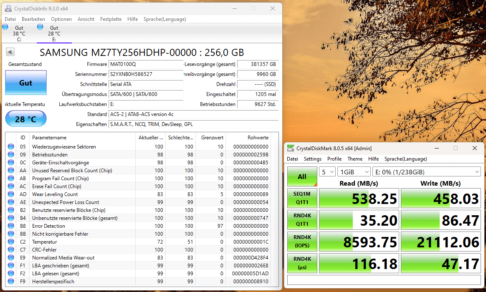Viewport: 486px width, 292px height.
Task: Click the previous disk arrow button
Action: click(x=10, y=52)
